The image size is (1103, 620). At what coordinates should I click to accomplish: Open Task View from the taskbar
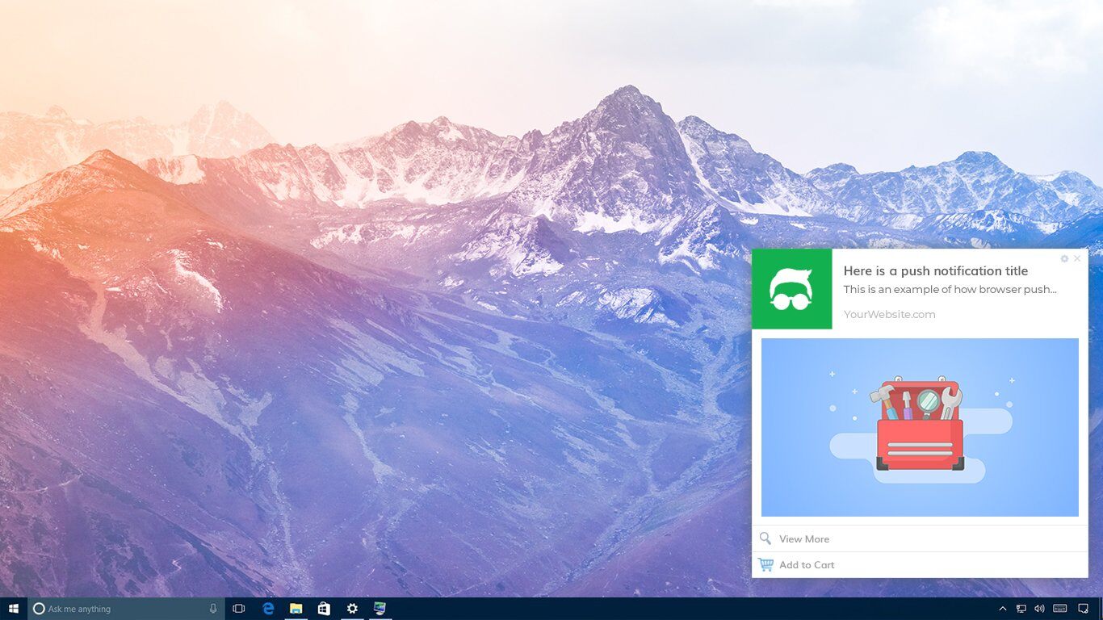tap(239, 609)
